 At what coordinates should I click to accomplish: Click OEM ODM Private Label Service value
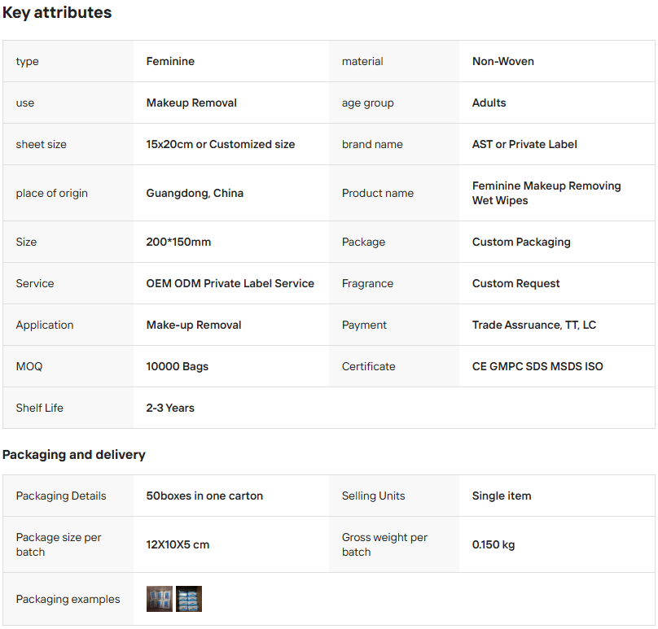[x=230, y=283]
